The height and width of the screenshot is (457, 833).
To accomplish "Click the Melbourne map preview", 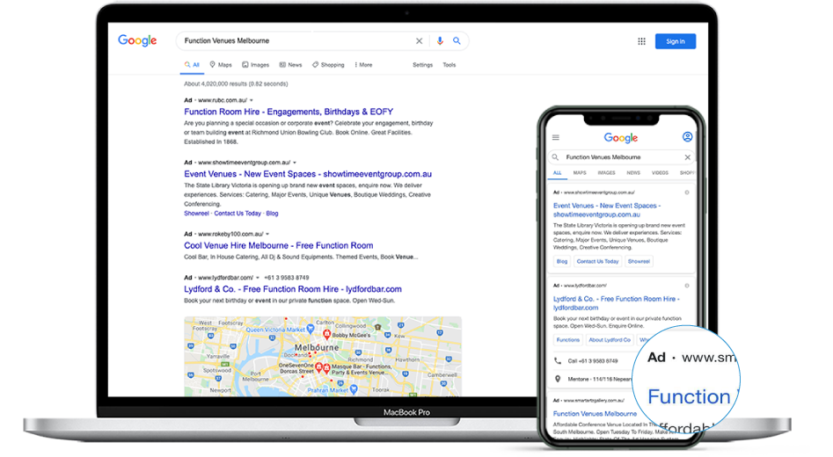I will 322,356.
